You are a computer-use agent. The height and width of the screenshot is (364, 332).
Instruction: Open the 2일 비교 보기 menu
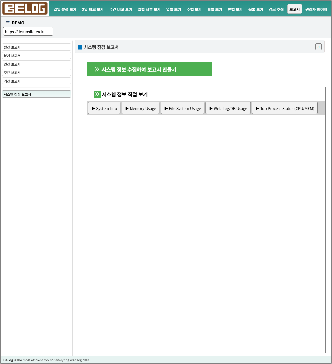click(93, 9)
